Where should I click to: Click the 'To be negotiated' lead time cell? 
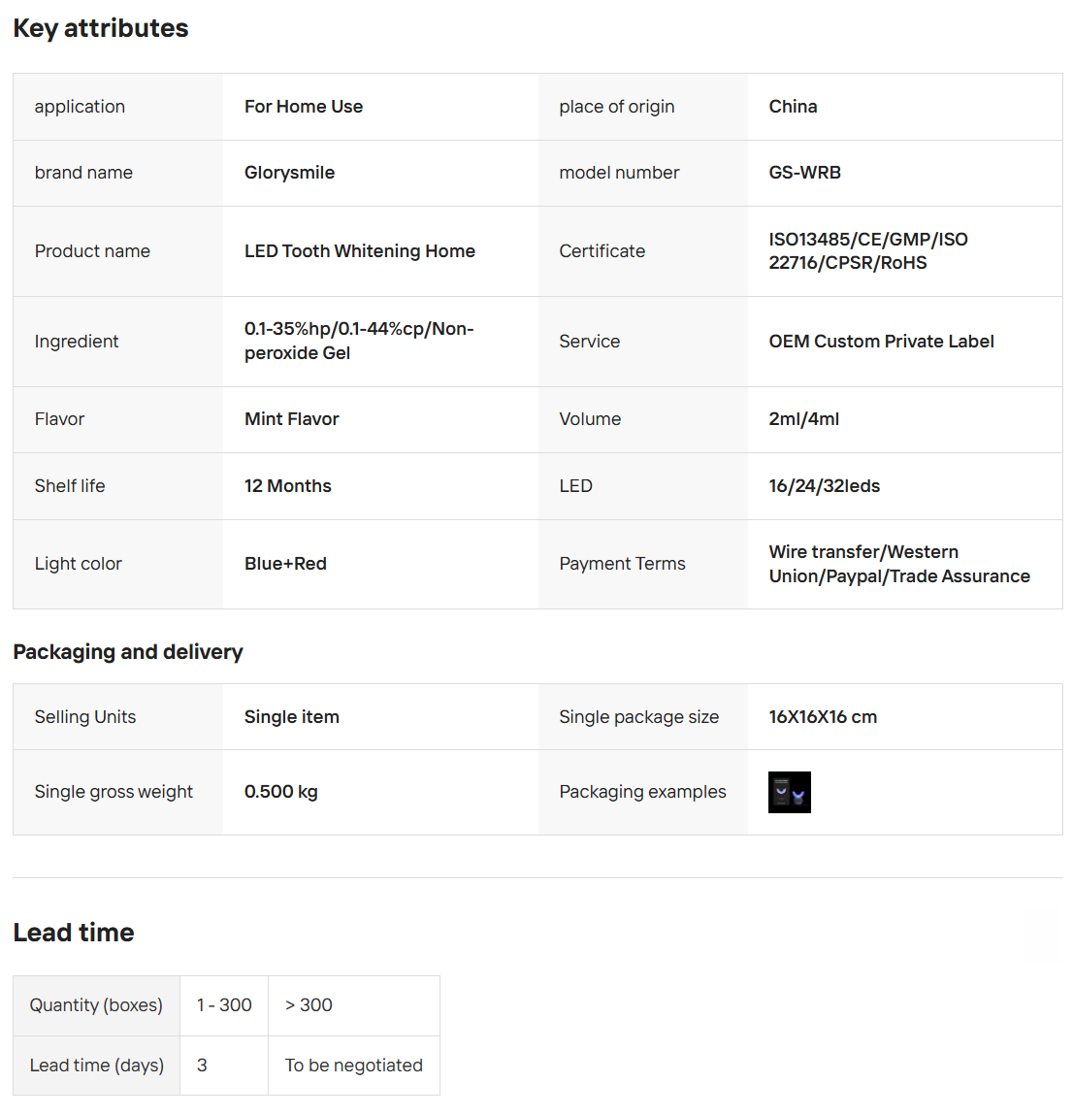[353, 1066]
